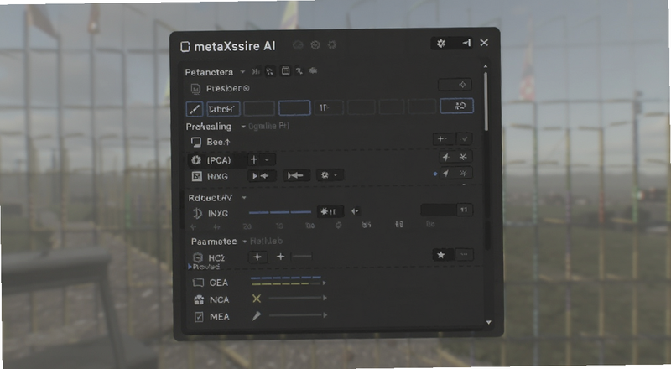The height and width of the screenshot is (369, 671).
Task: Toggle the MEA checkbox
Action: point(199,317)
